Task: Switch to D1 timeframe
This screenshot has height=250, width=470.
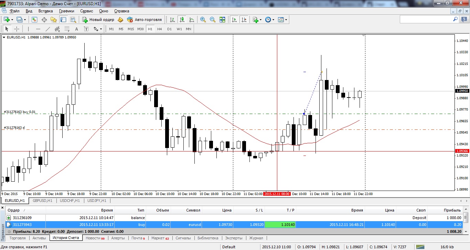Action: [169, 29]
